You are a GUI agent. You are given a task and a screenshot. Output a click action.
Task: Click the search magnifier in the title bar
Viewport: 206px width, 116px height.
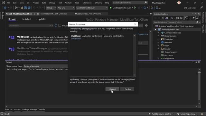tap(145, 3)
